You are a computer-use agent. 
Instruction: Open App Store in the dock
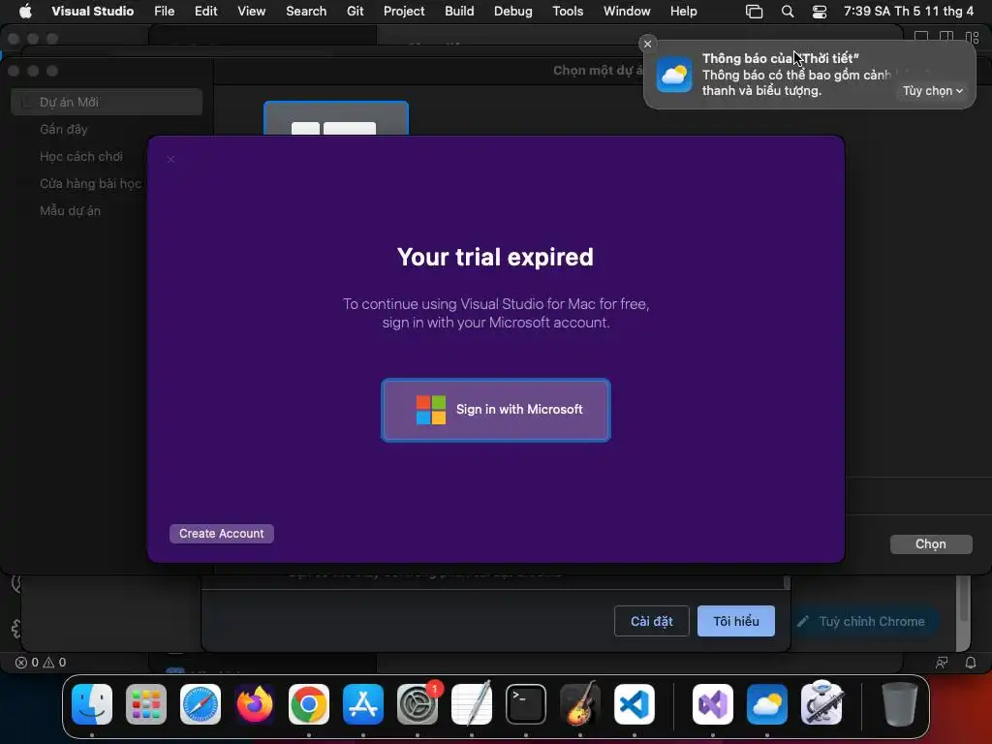(363, 704)
